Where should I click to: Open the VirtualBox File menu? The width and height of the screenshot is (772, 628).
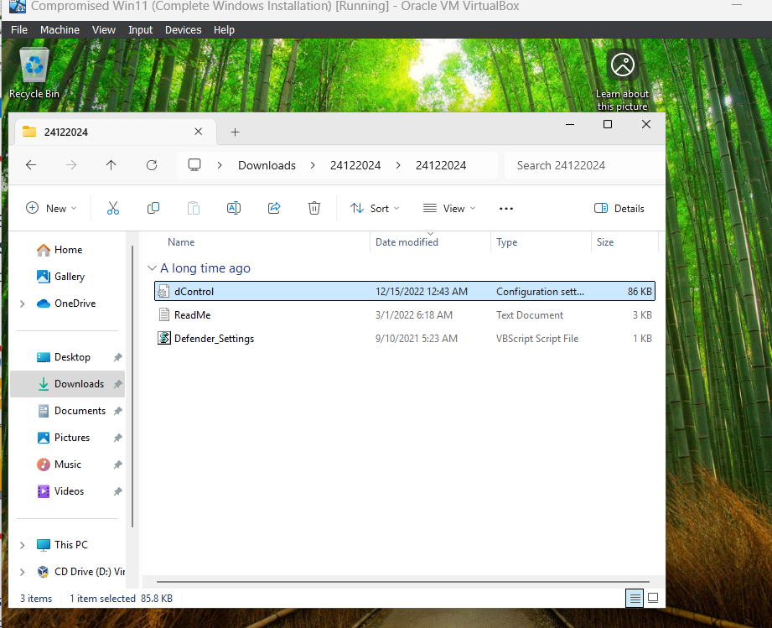pyautogui.click(x=19, y=30)
